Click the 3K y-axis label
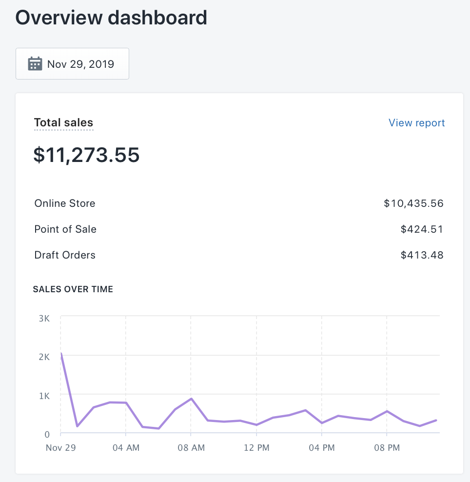This screenshot has height=482, width=470. coord(44,319)
